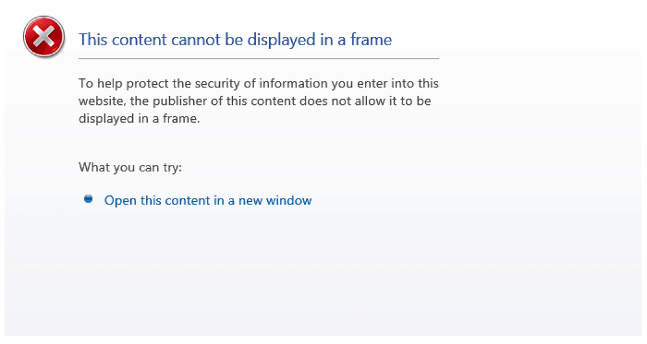This screenshot has width=647, height=344.
Task: Select the heading "This content cannot be displayed"
Action: (235, 40)
